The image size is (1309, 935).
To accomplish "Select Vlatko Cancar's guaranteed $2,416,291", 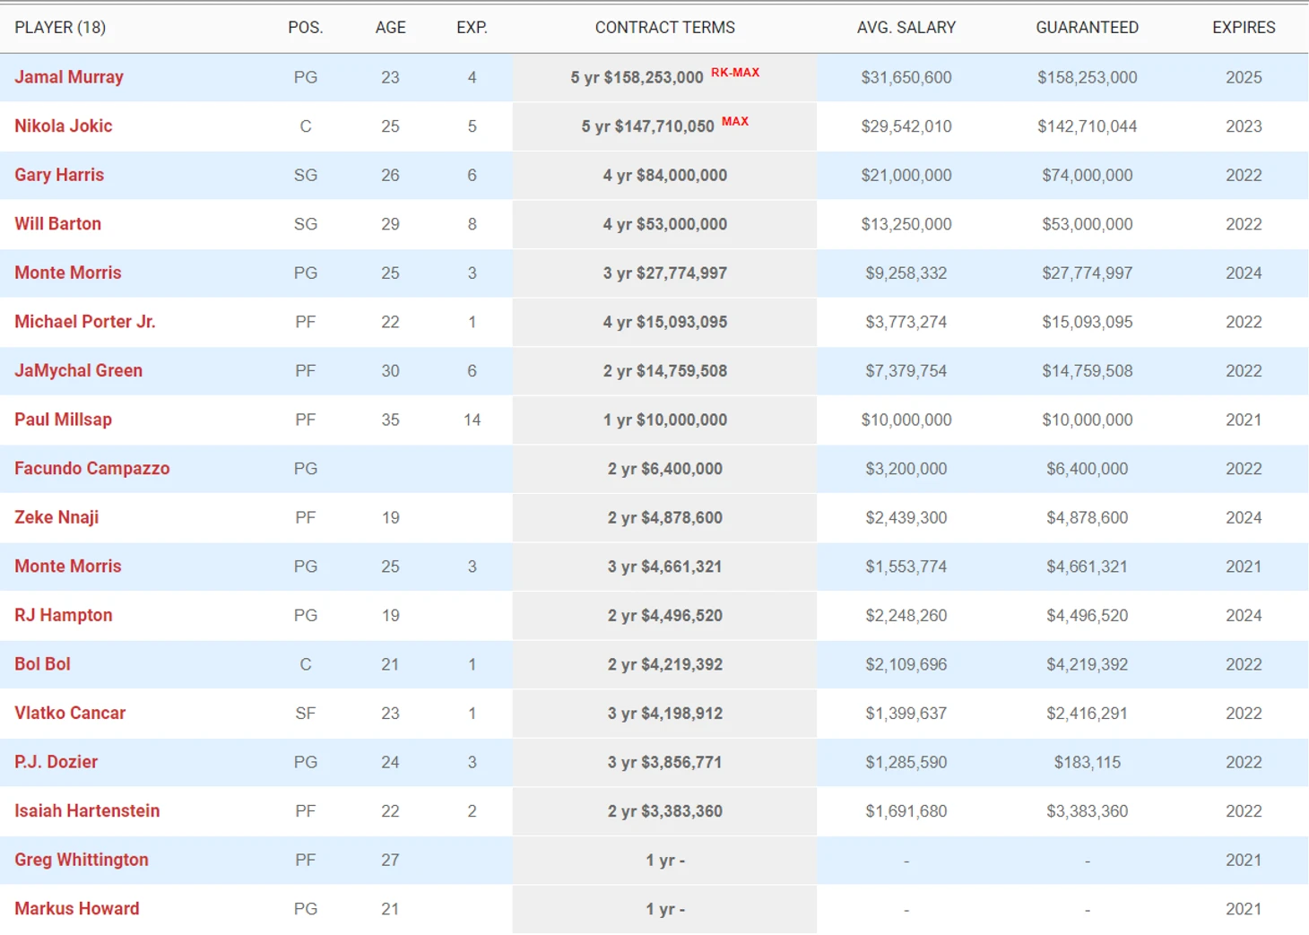I will pos(1088,714).
